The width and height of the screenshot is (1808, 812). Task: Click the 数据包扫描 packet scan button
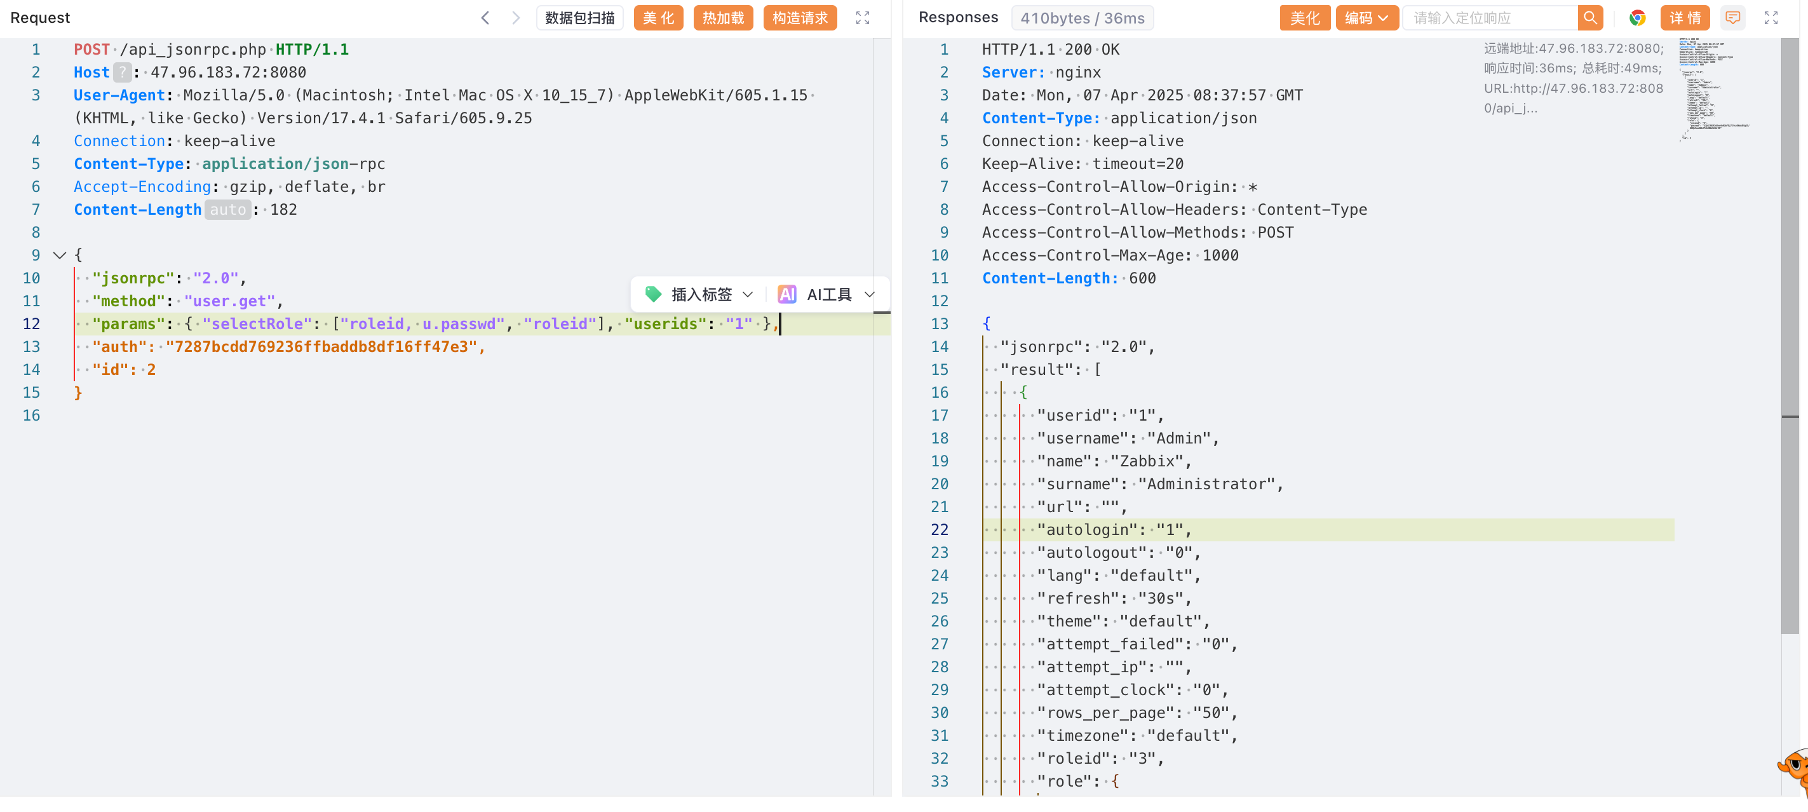580,18
